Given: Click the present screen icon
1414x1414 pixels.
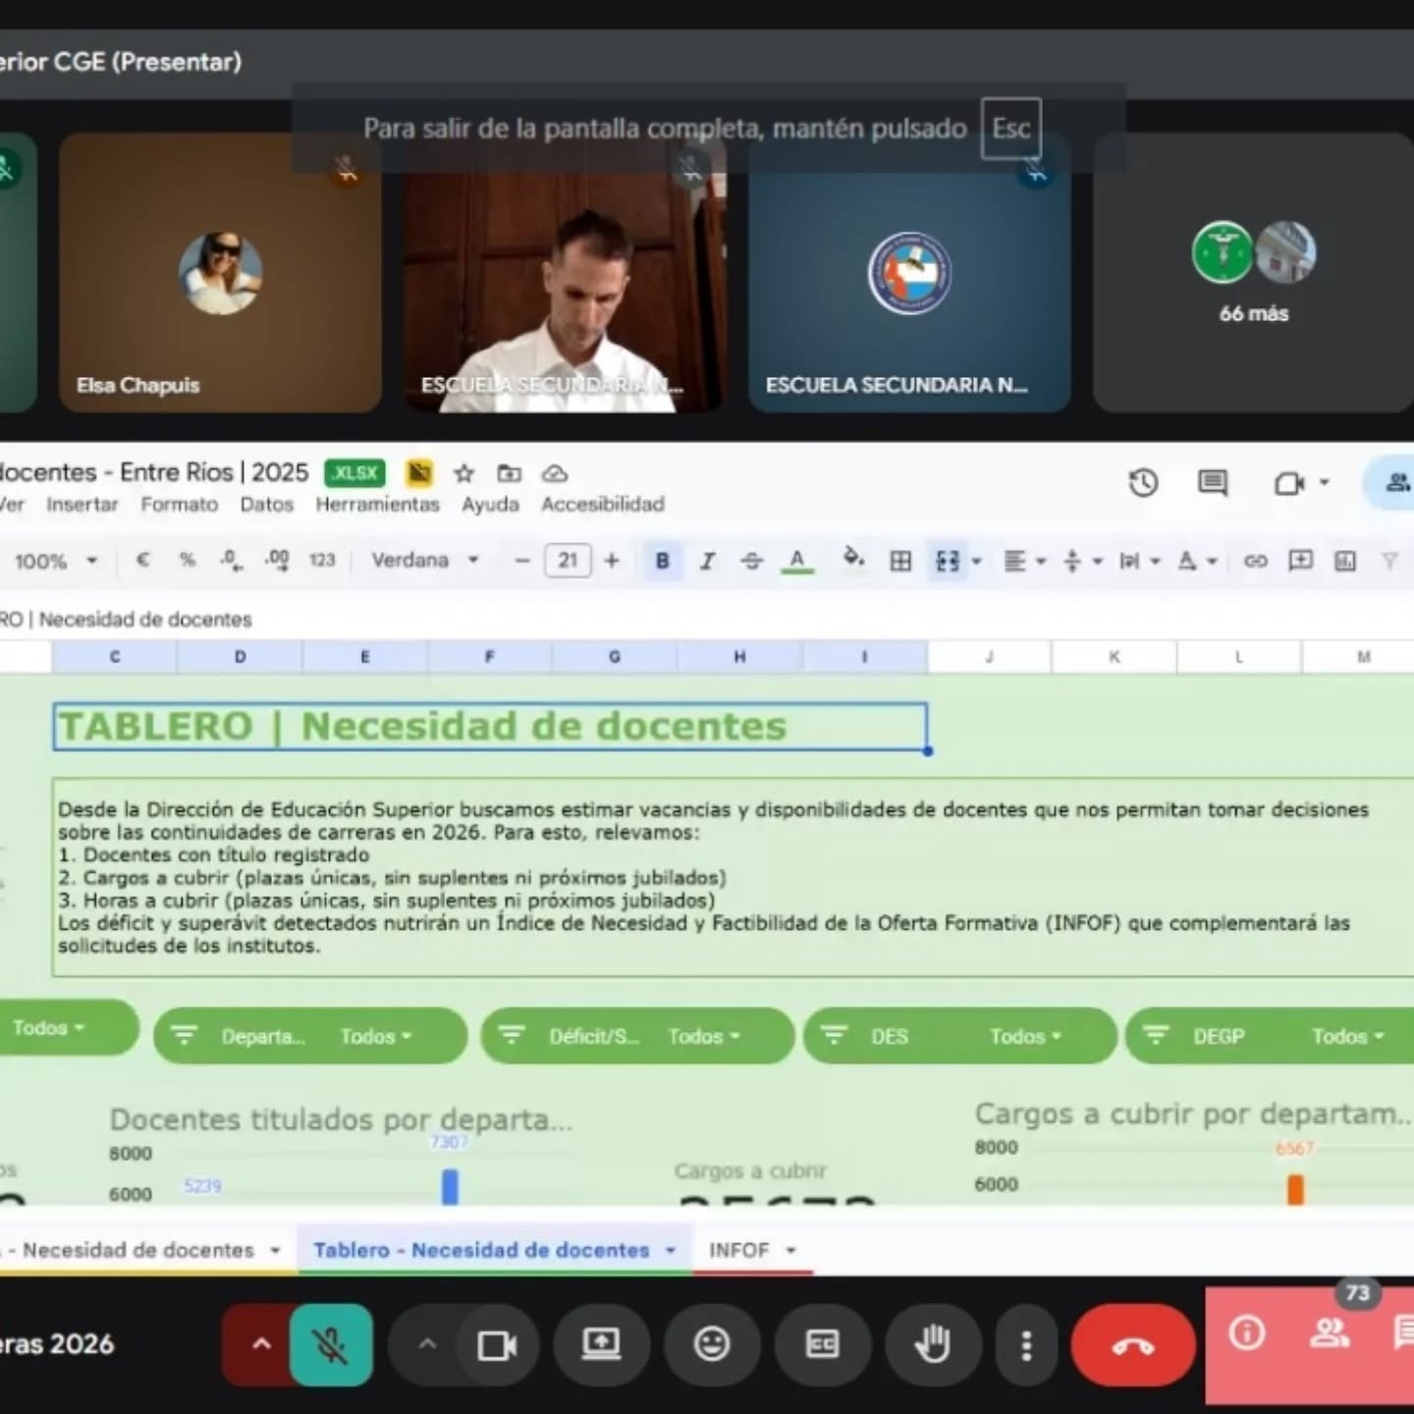Looking at the screenshot, I should pyautogui.click(x=601, y=1344).
